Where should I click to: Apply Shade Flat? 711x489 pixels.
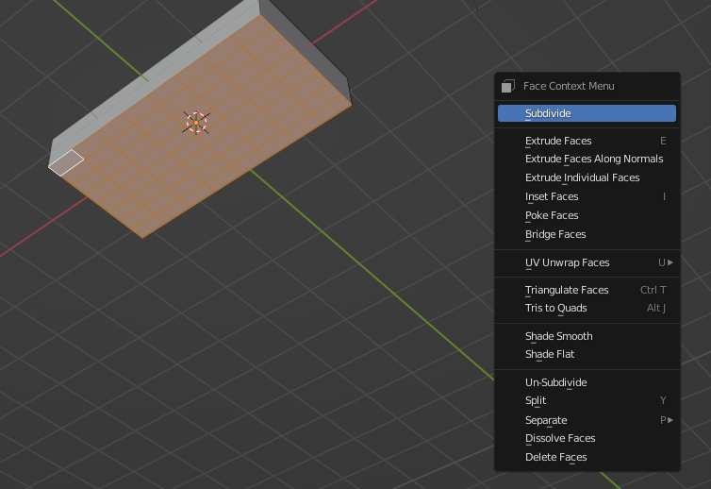(x=587, y=354)
